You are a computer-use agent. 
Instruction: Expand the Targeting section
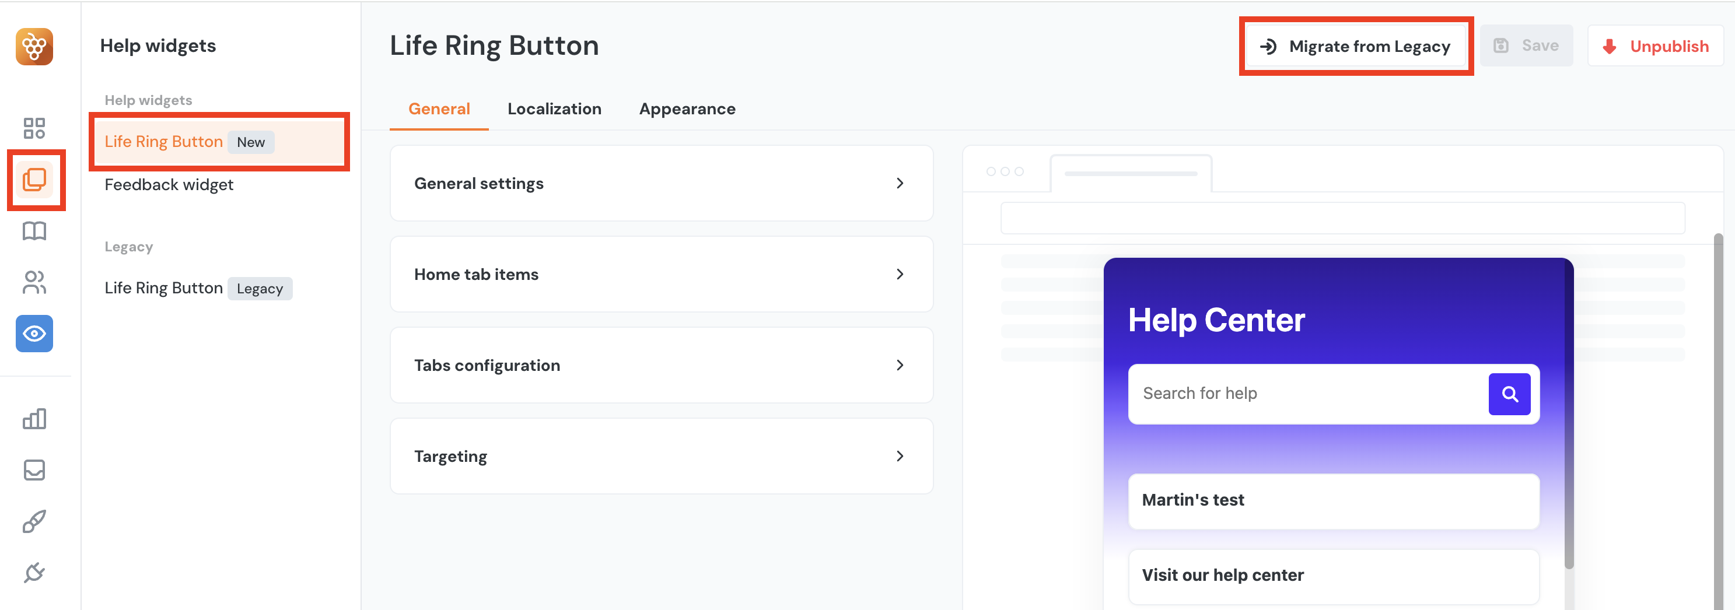661,456
